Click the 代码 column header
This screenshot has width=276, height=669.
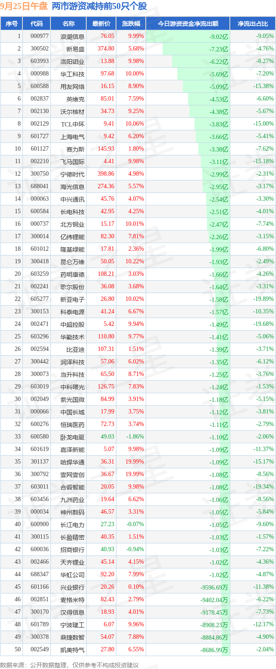(x=37, y=24)
